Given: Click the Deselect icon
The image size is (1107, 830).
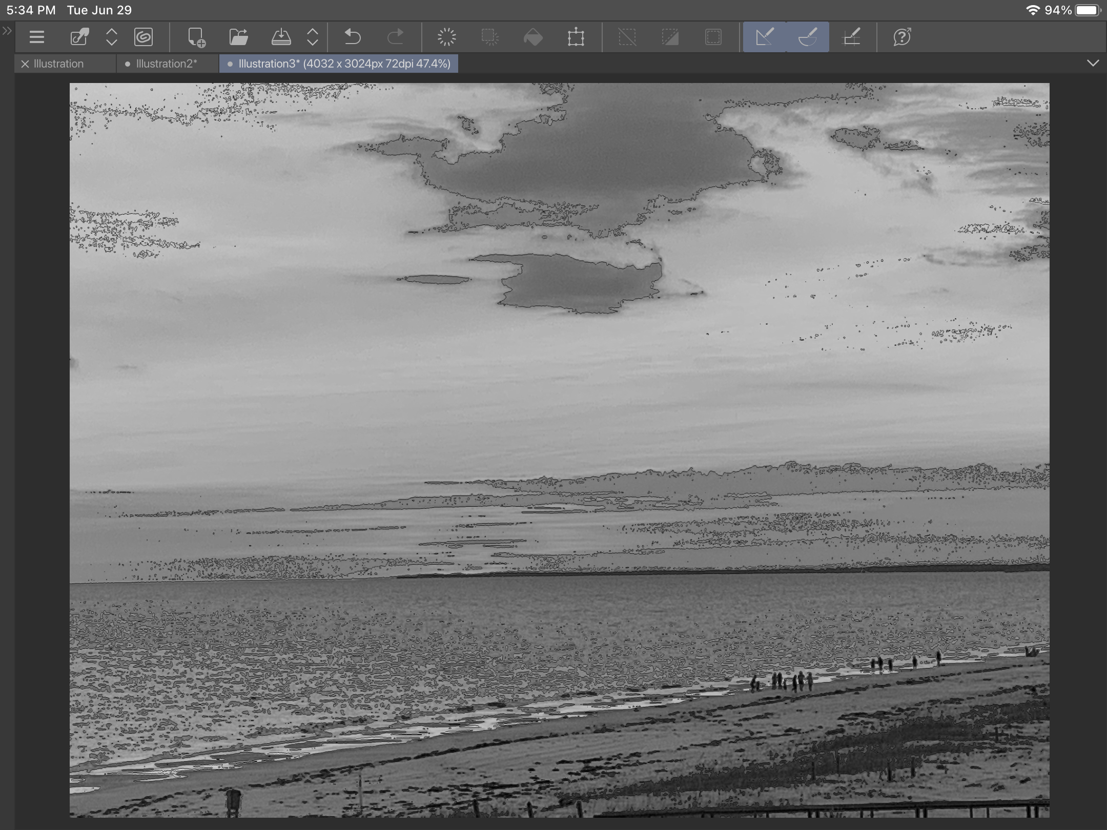Looking at the screenshot, I should 627,37.
